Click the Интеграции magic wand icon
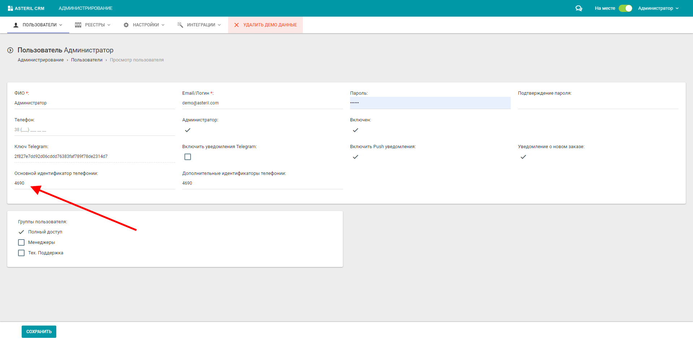 [180, 25]
